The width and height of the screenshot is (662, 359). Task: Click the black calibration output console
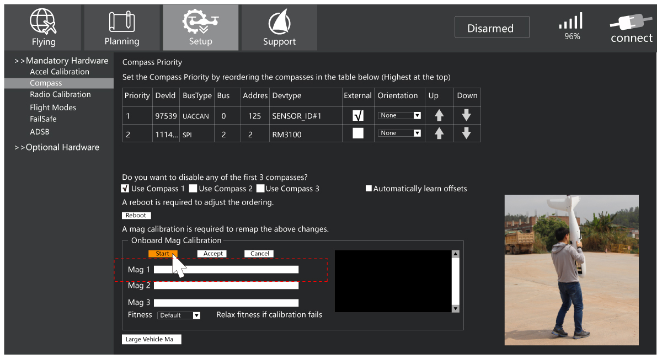point(393,281)
